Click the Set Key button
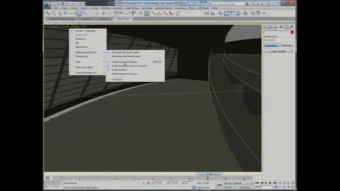The height and width of the screenshot is (191, 340). tap(228, 187)
